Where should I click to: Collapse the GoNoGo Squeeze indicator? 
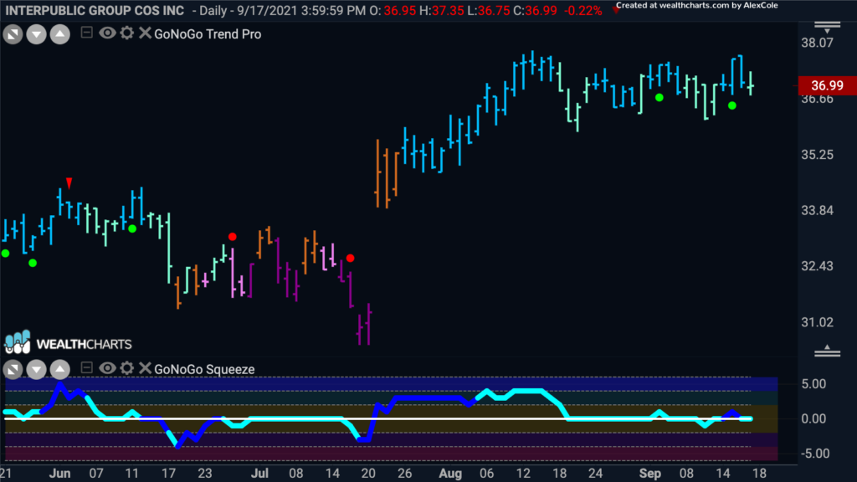click(x=86, y=368)
